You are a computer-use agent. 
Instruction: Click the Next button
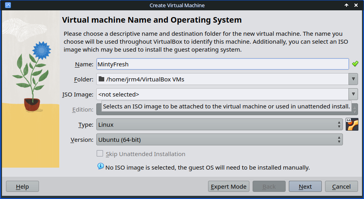305,187
